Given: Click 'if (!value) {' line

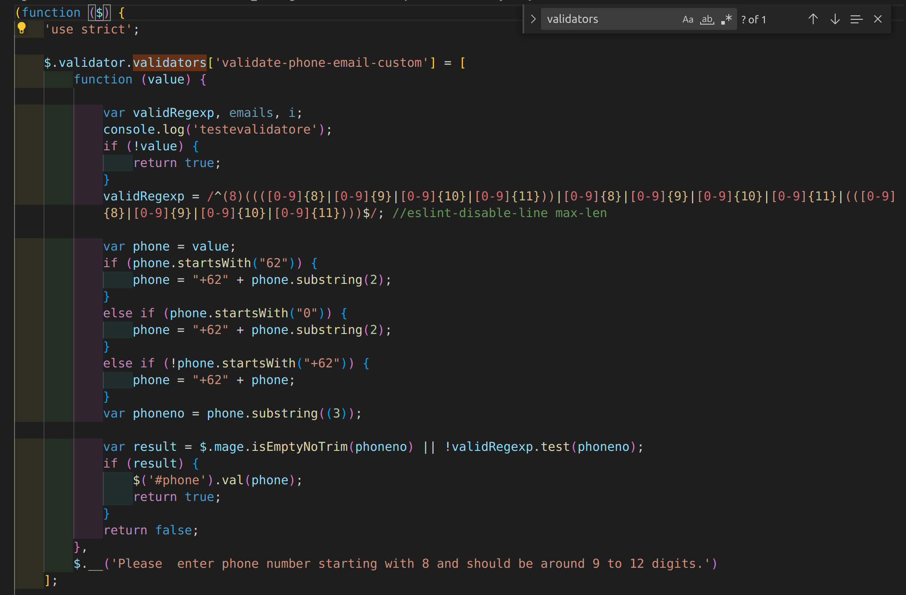Looking at the screenshot, I should [151, 146].
